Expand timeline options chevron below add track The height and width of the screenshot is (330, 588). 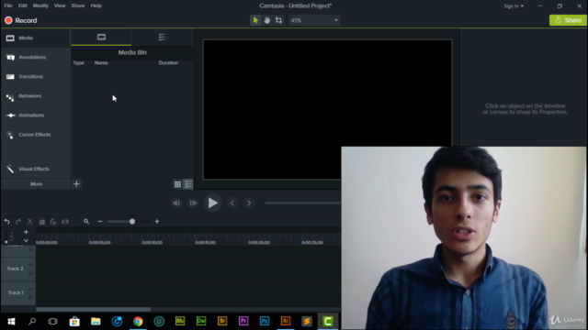click(x=26, y=240)
